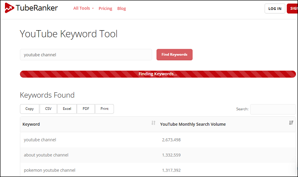Focus the keyword input with 'youtube channel'
Screen dimensions: 298x177
pos(86,55)
